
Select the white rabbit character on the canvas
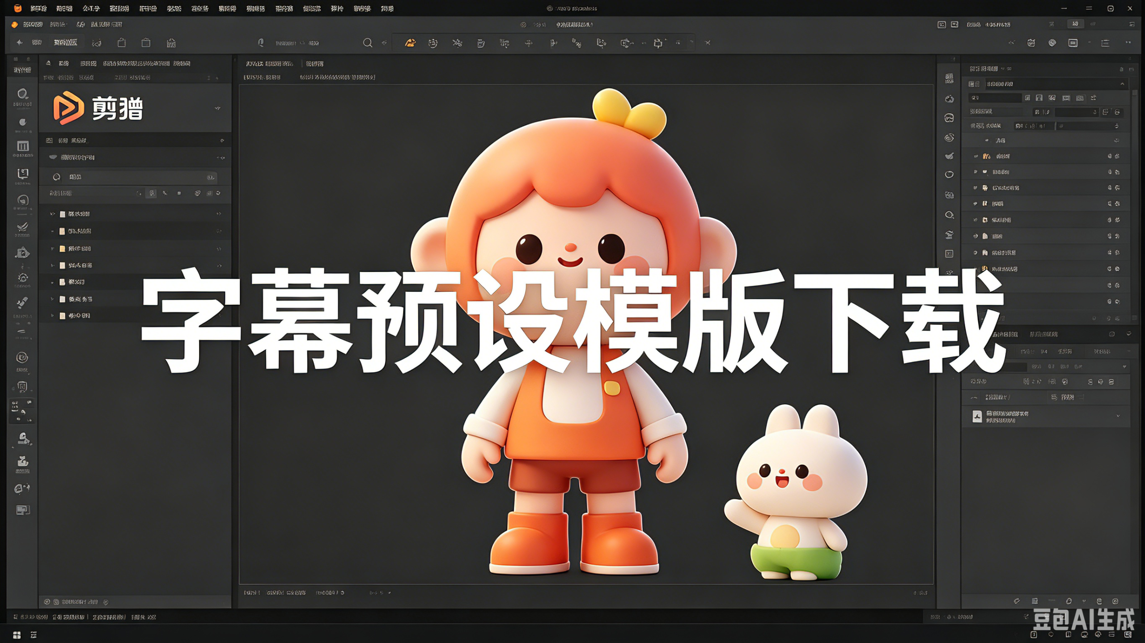pyautogui.click(x=797, y=492)
